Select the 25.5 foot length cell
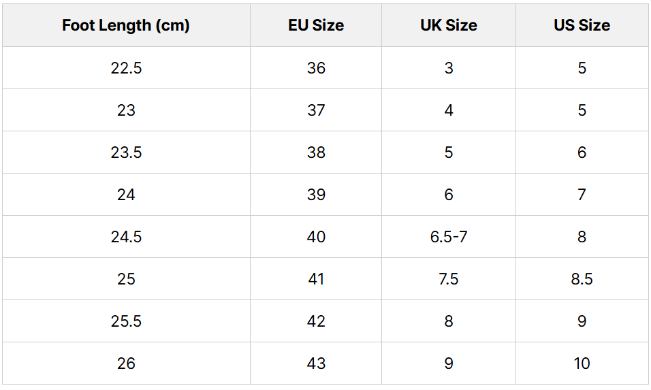 (x=126, y=321)
